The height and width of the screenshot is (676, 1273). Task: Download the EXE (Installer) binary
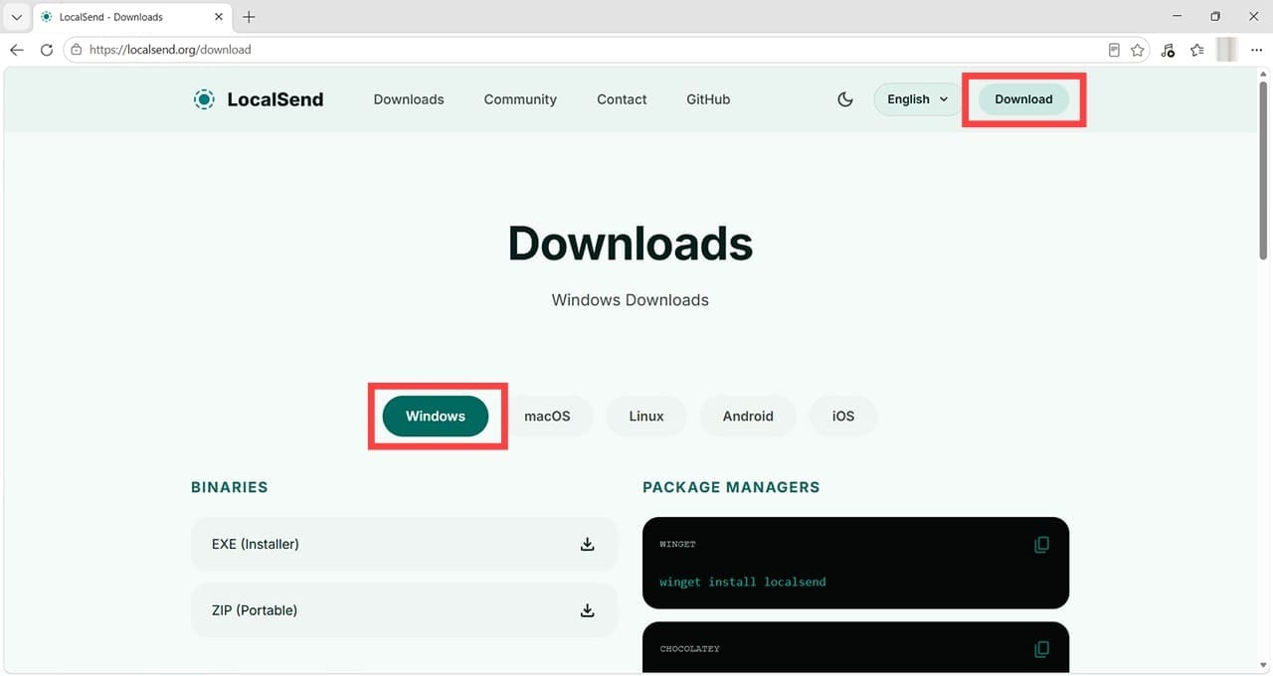pos(404,544)
